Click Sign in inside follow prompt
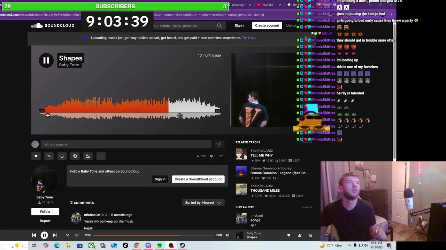The width and height of the screenshot is (446, 250). tap(160, 179)
